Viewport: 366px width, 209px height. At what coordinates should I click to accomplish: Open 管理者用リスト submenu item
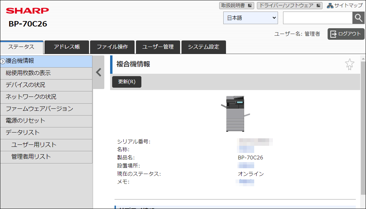(x=46, y=157)
